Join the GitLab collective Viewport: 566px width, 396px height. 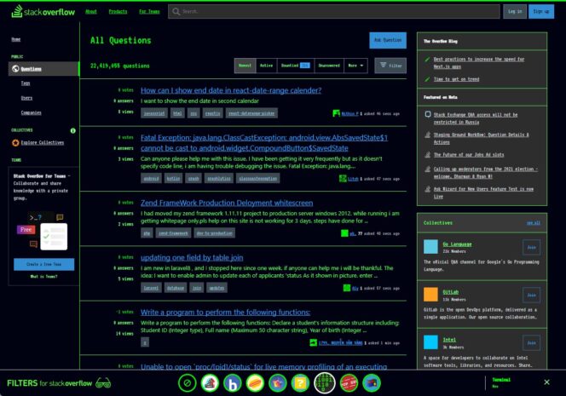coord(531,295)
